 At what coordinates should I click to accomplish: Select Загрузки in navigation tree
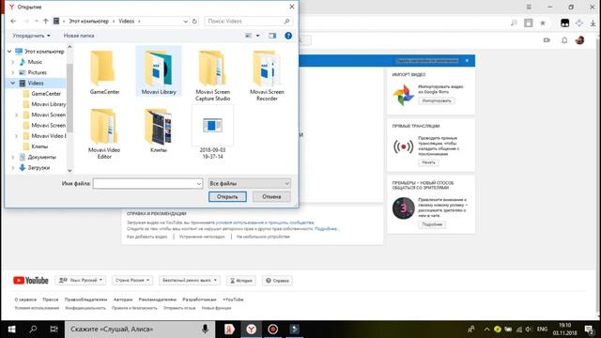coord(39,168)
